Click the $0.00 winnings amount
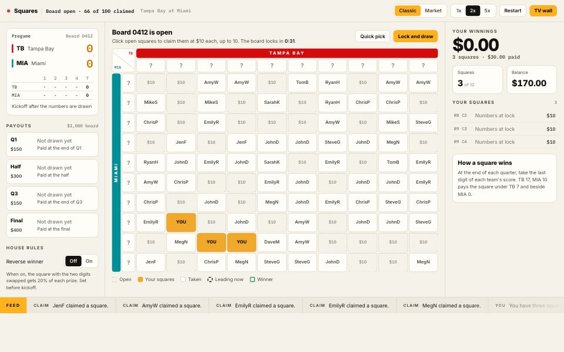The width and height of the screenshot is (564, 352). click(x=475, y=45)
